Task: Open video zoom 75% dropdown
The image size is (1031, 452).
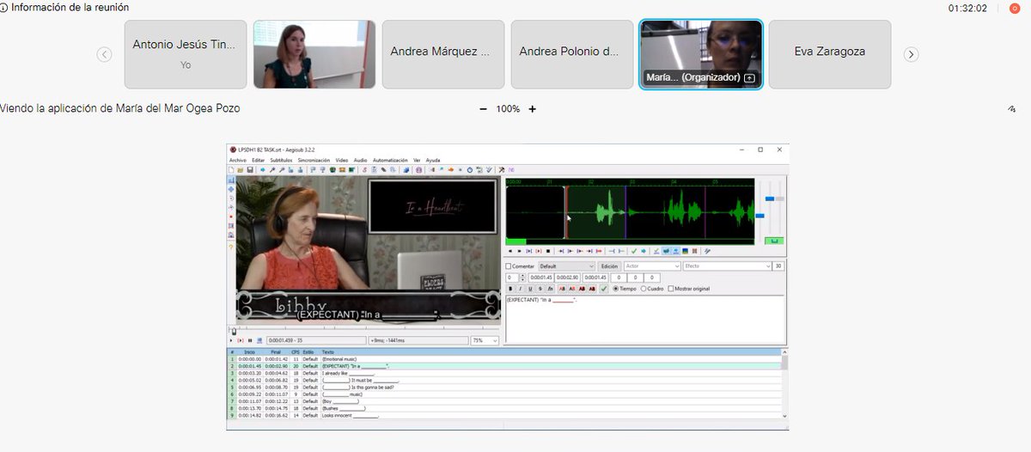Action: [x=485, y=340]
